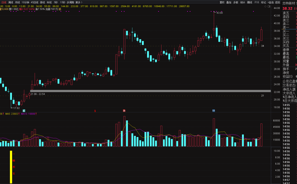Select the 15秒 period tab
The width and height of the screenshot is (297, 184).
pyautogui.click(x=62, y=2)
